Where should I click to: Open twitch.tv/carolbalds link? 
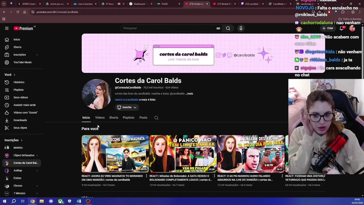[127, 100]
